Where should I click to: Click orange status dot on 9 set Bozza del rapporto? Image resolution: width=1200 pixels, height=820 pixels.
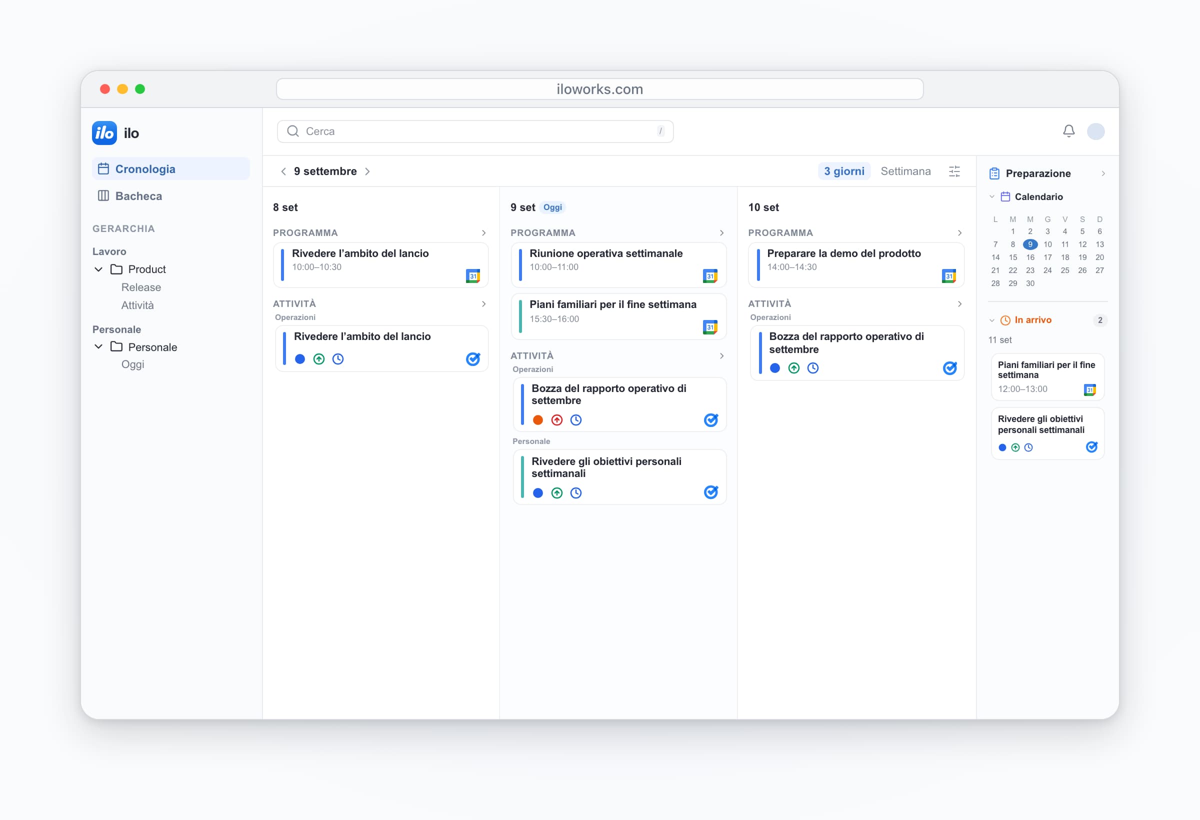tap(537, 420)
